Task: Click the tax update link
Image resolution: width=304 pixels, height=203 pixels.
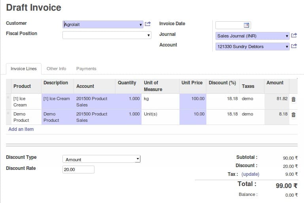Action: 250,174
